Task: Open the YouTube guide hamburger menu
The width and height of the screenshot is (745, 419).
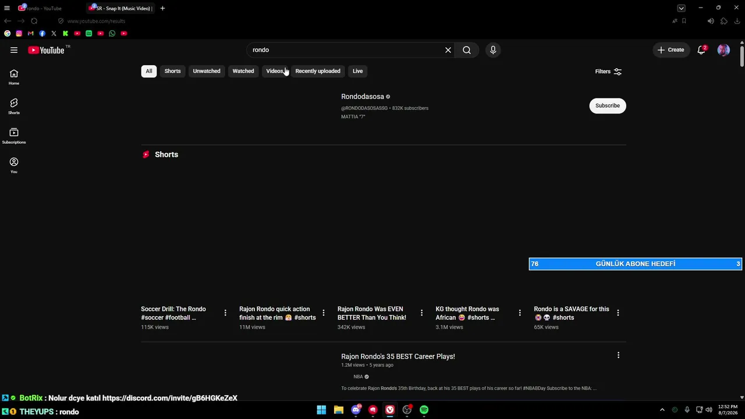Action: tap(14, 50)
